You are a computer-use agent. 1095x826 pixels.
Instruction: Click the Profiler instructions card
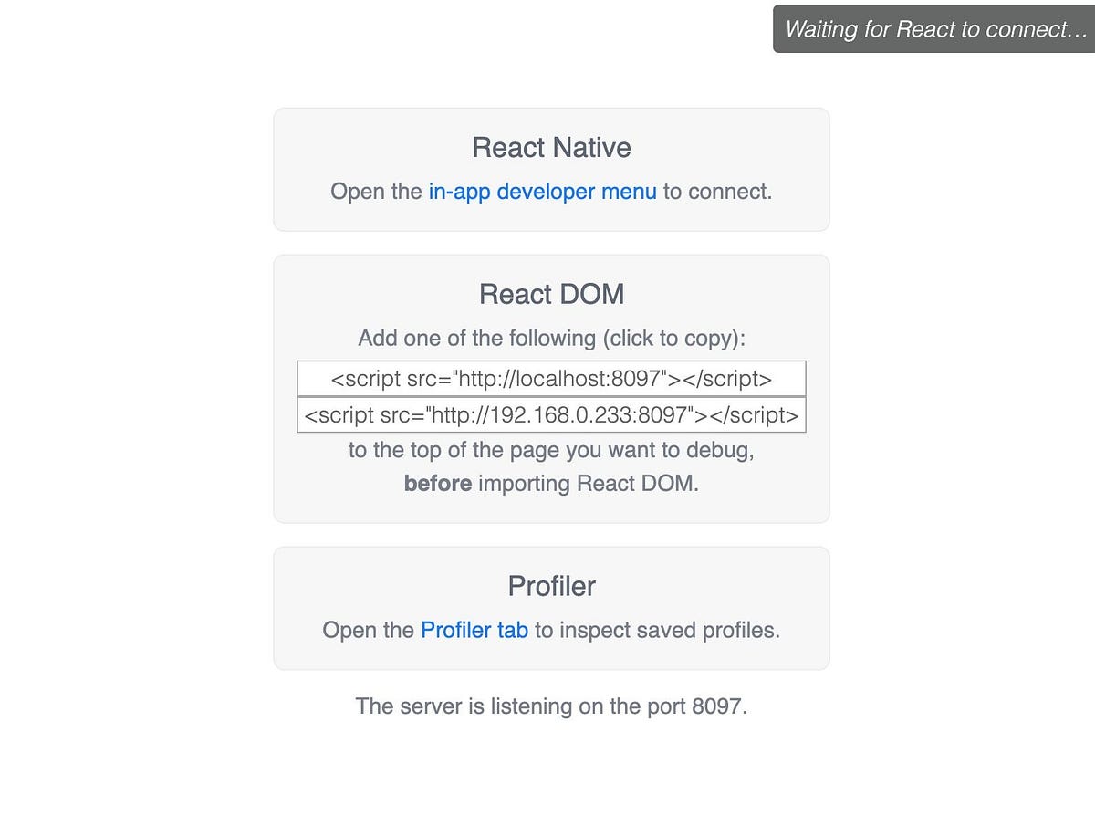tap(551, 607)
